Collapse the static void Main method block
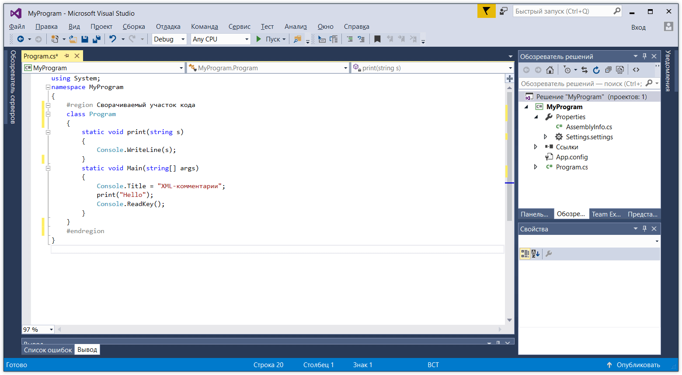 pyautogui.click(x=48, y=168)
